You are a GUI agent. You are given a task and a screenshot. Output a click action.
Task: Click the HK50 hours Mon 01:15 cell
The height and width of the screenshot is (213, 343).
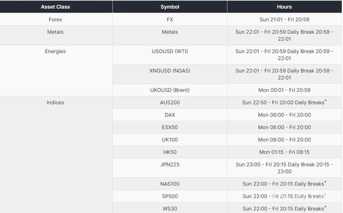point(284,152)
